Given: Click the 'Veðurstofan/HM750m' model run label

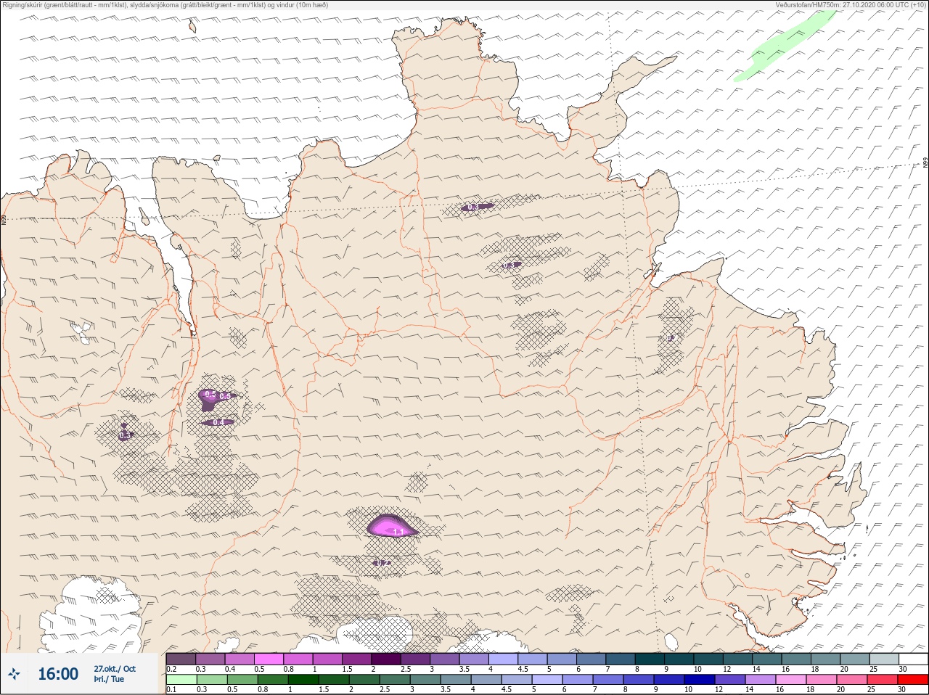Looking at the screenshot, I should pos(851,4).
